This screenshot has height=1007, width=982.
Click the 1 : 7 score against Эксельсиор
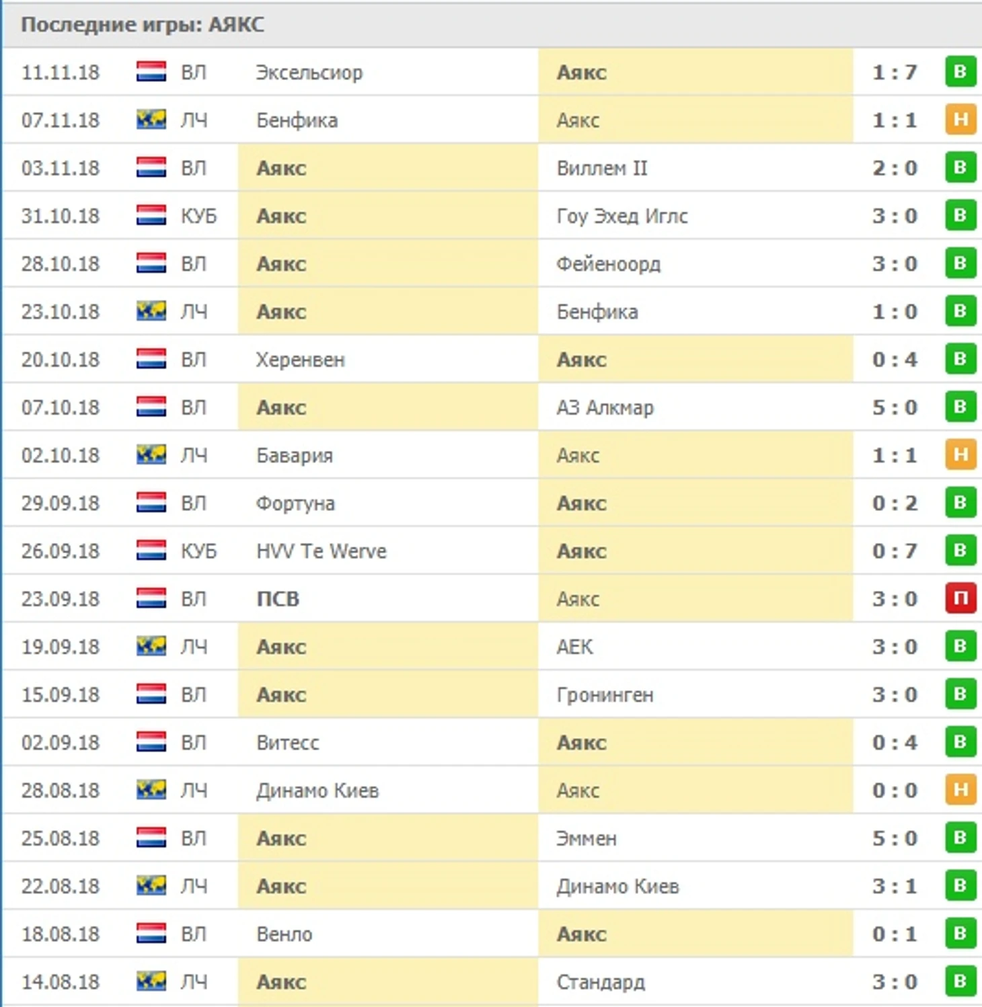(894, 72)
